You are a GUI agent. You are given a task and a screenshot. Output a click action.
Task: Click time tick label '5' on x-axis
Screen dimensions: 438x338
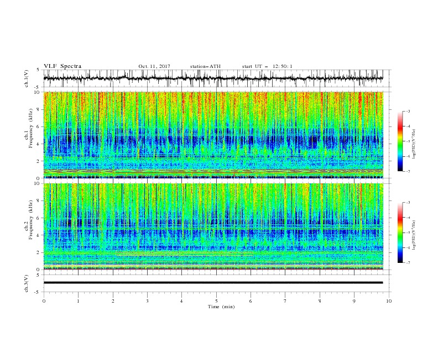click(x=216, y=301)
